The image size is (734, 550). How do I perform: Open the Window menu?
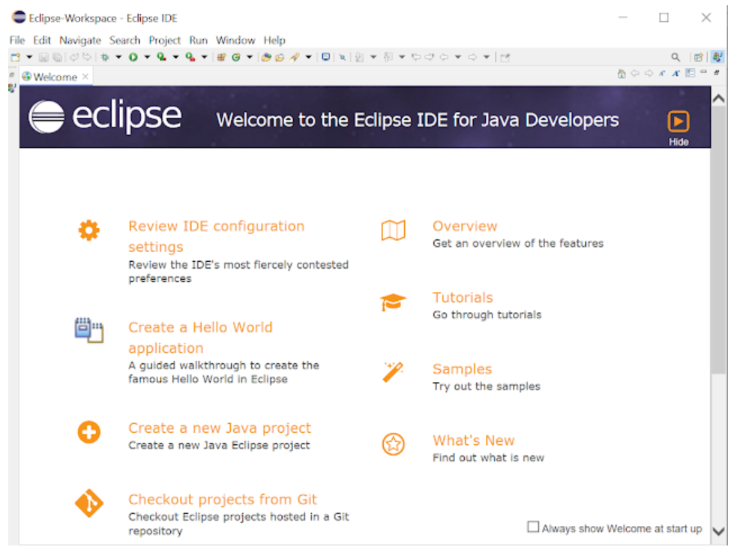[235, 41]
